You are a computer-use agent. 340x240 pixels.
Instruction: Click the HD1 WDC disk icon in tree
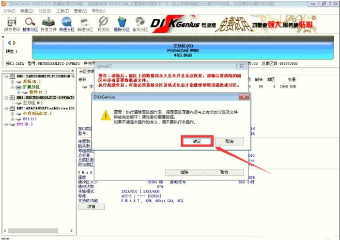pyautogui.click(x=12, y=98)
